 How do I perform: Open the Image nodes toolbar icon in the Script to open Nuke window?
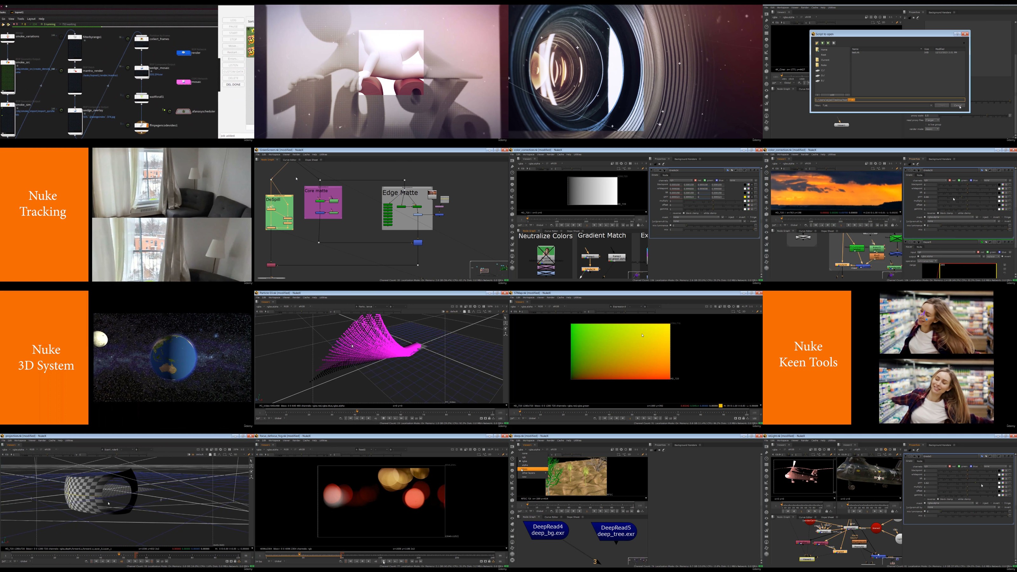(766, 14)
